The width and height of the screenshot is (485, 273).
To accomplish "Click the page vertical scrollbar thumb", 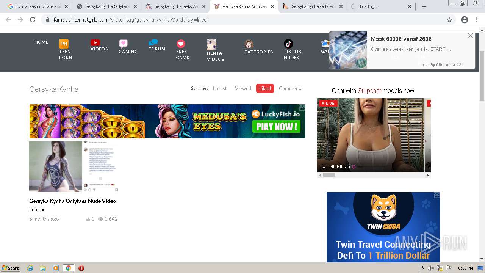I will (482, 75).
